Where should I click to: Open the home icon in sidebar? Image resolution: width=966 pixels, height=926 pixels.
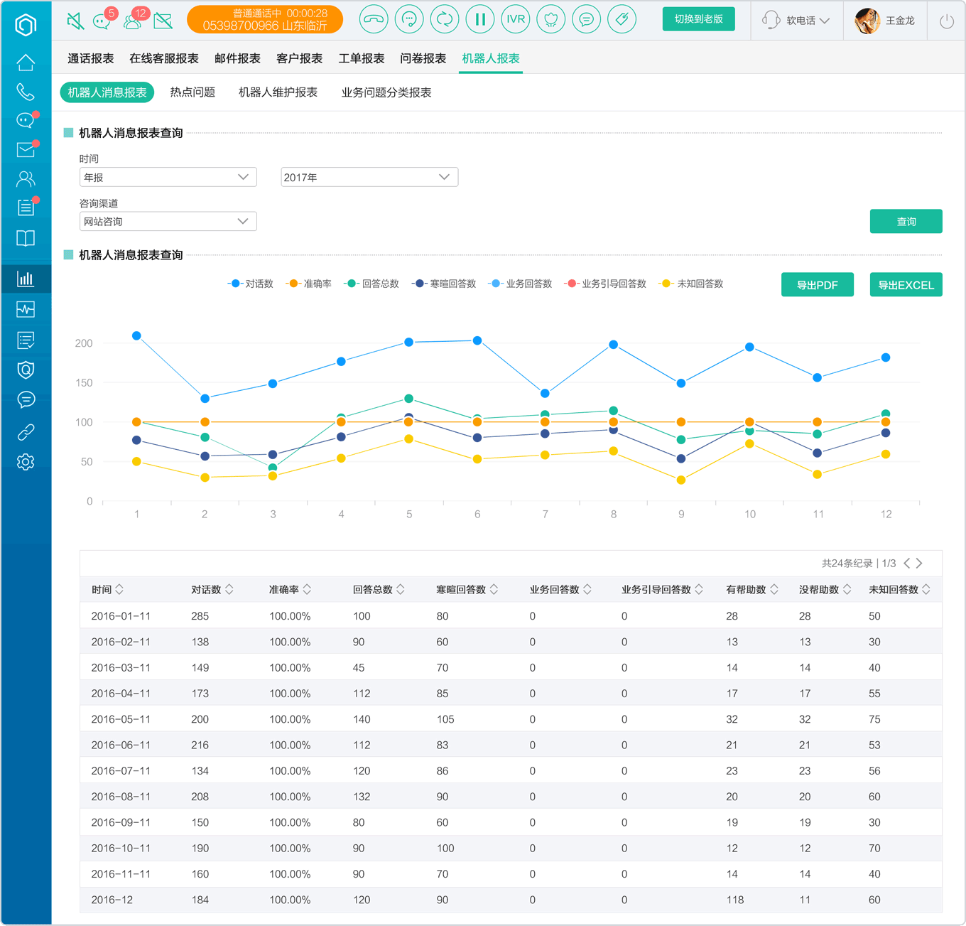click(x=26, y=63)
